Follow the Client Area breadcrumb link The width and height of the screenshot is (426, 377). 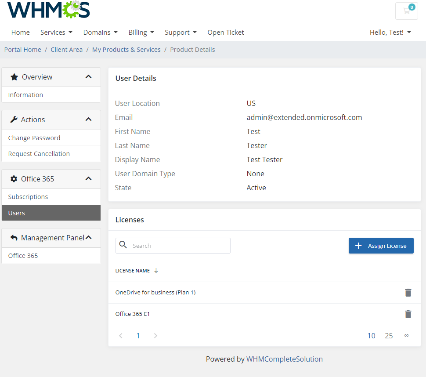pyautogui.click(x=67, y=50)
